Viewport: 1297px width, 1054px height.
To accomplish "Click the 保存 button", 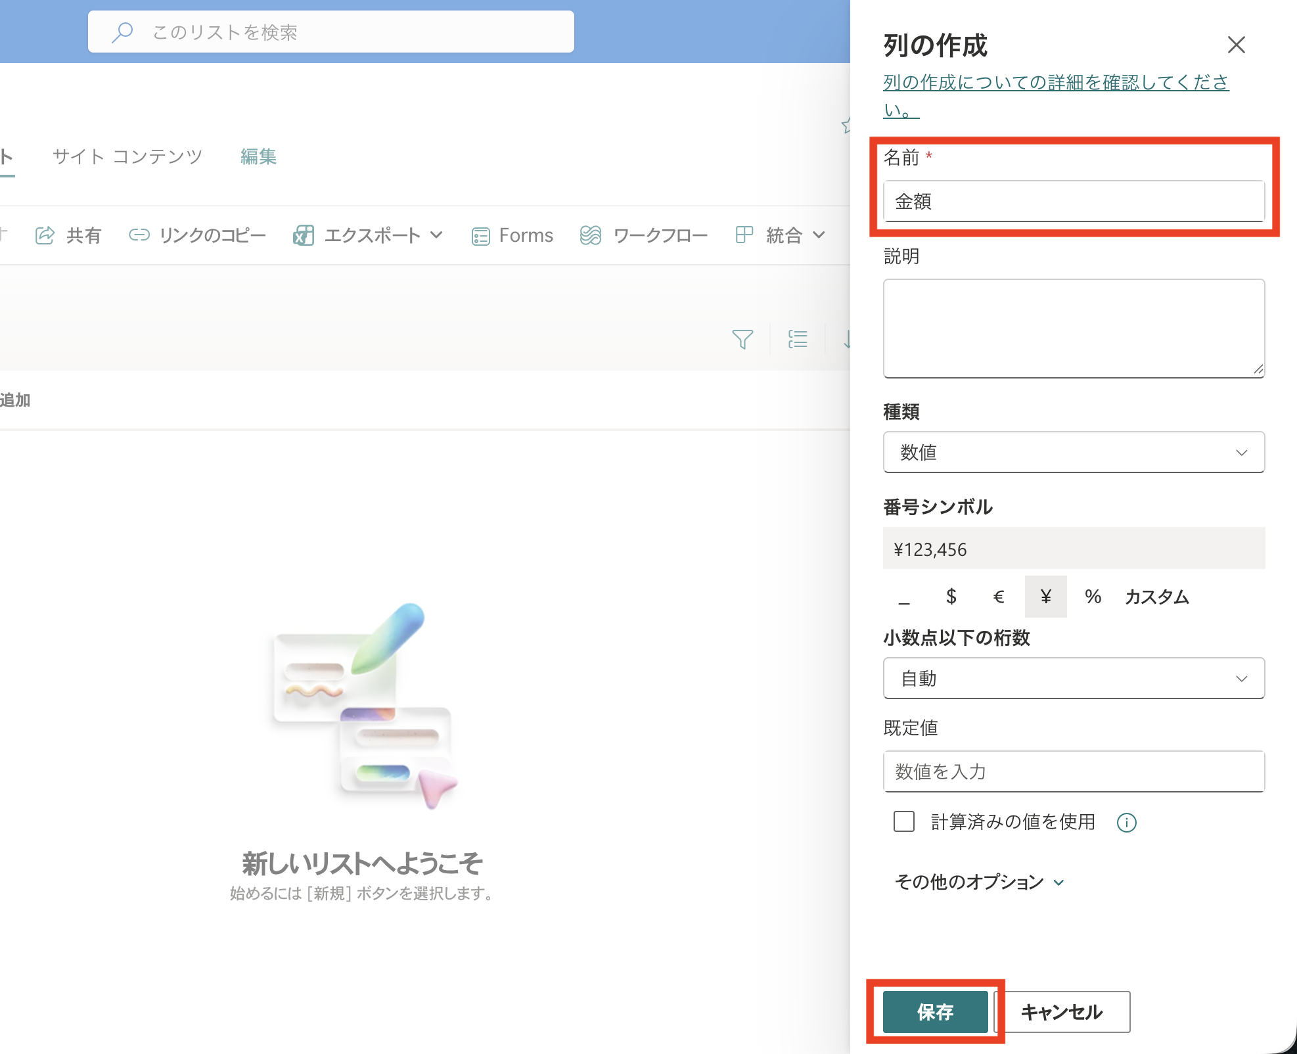I will click(936, 1012).
